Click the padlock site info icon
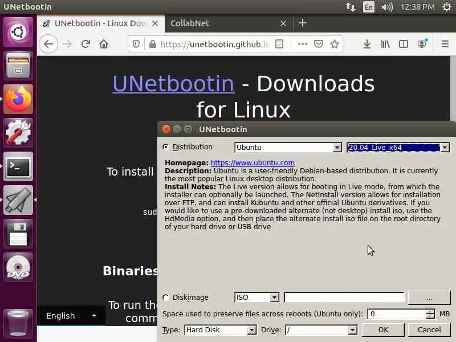The image size is (456, 342). coord(152,44)
